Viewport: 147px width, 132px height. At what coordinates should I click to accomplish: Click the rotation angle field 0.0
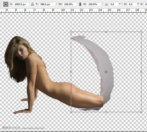(114, 4)
